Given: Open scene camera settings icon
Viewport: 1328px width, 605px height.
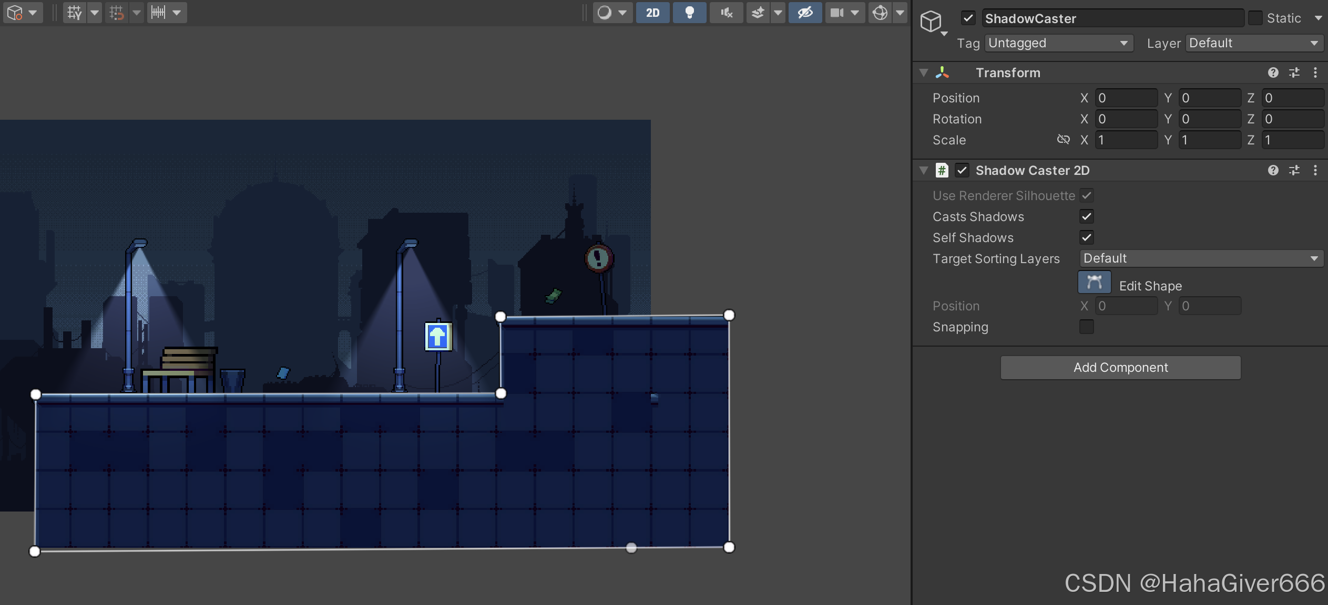Looking at the screenshot, I should point(837,13).
